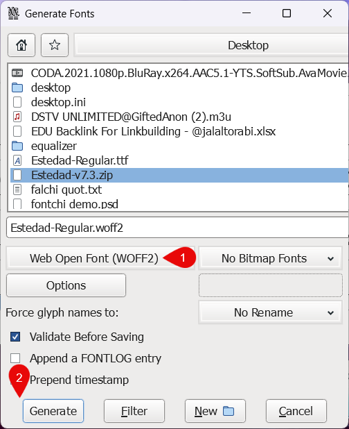Open the Options button
The height and width of the screenshot is (429, 349).
coord(66,285)
